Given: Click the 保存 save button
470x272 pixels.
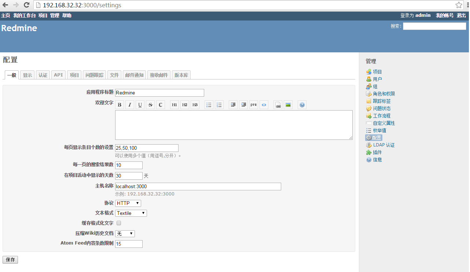Looking at the screenshot, I should pyautogui.click(x=10, y=260).
